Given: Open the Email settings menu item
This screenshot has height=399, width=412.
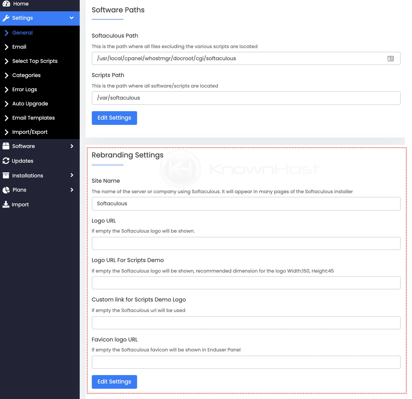Looking at the screenshot, I should (19, 47).
